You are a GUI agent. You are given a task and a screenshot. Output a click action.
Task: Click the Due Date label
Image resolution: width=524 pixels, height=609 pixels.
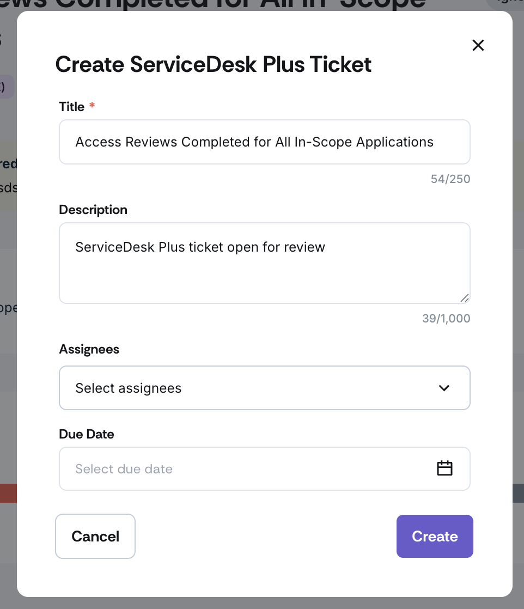click(x=86, y=434)
